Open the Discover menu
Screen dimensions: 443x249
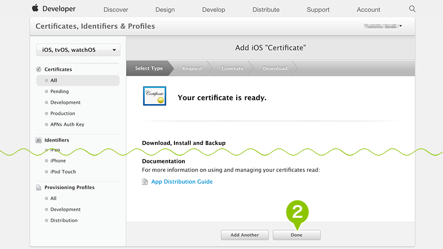(116, 9)
